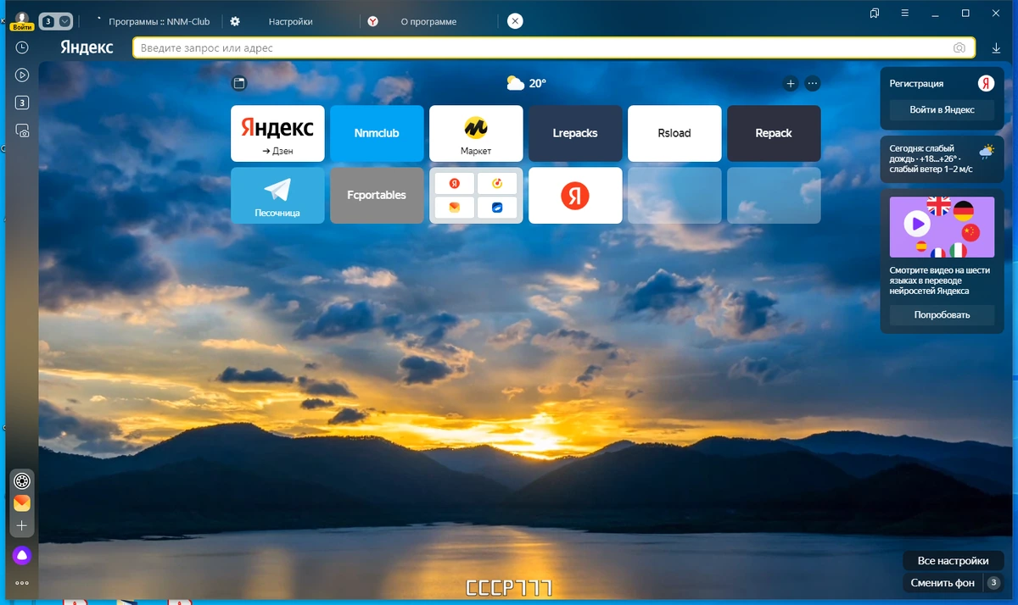This screenshot has height=605, width=1018.
Task: Add a sidebar app with plus icon
Action: (22, 525)
